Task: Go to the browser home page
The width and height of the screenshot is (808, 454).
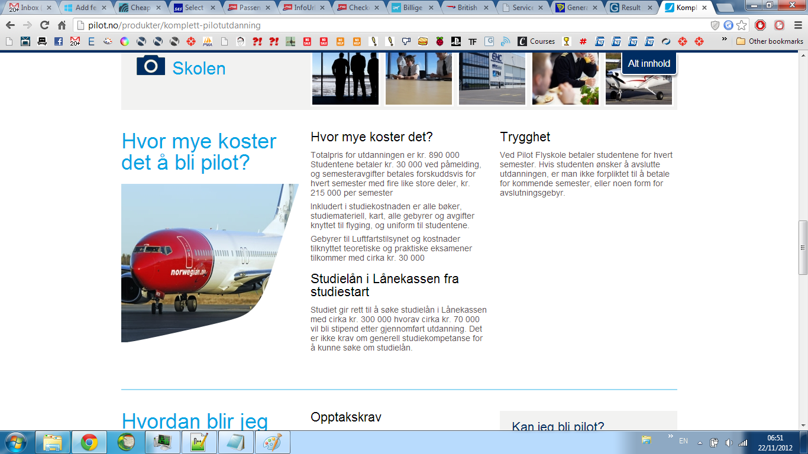Action: 62,25
